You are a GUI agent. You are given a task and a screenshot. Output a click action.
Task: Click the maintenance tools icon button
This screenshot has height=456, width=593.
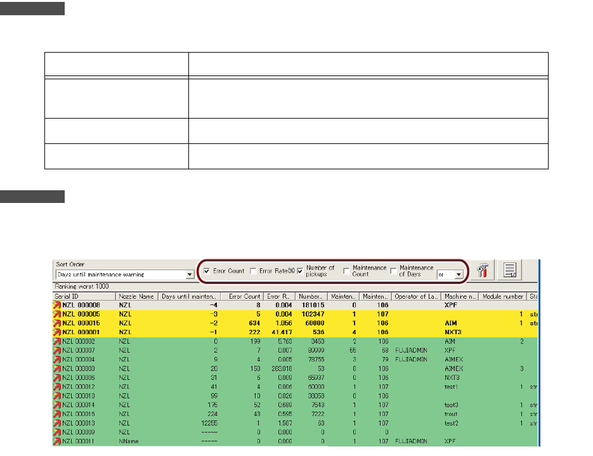(483, 271)
